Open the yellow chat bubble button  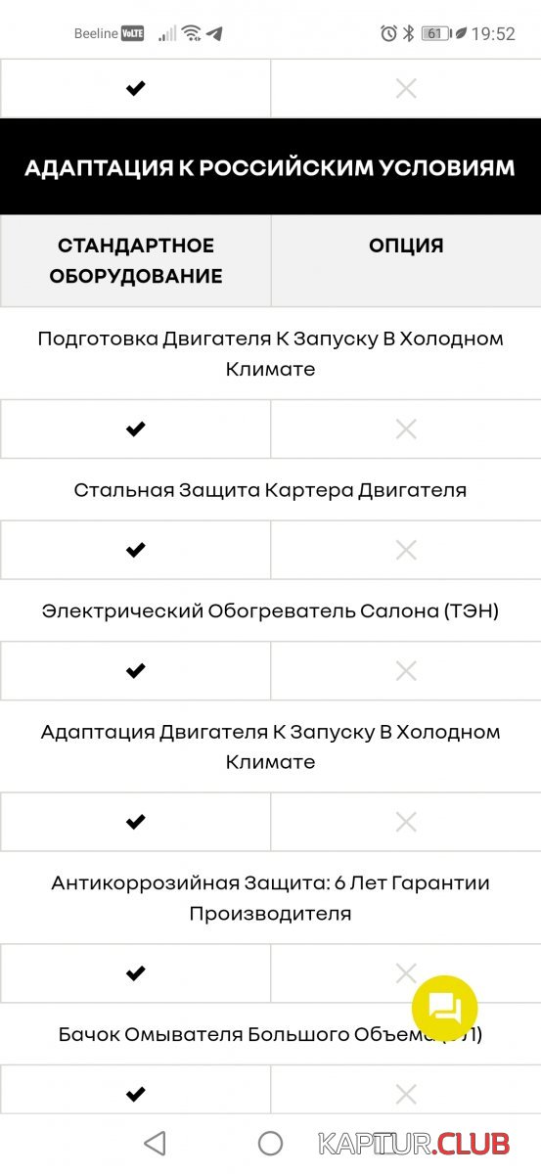click(444, 1008)
